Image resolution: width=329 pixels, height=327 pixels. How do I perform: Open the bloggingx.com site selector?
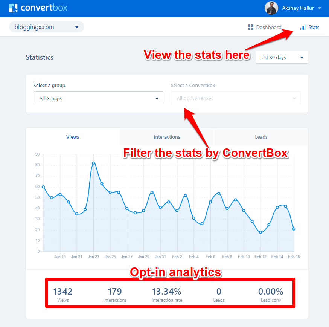point(46,27)
